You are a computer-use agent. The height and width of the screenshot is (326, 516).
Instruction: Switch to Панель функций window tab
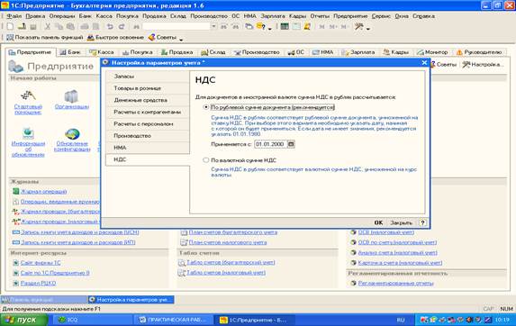point(44,300)
